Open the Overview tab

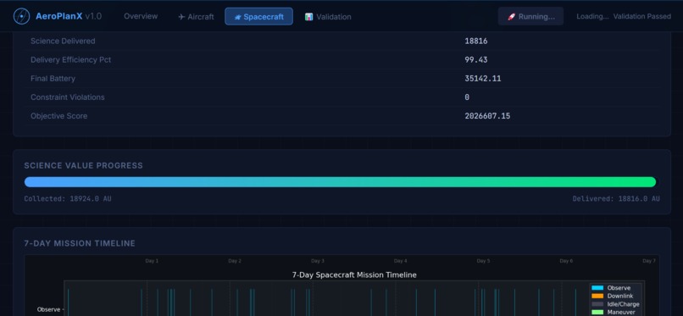[x=141, y=16]
